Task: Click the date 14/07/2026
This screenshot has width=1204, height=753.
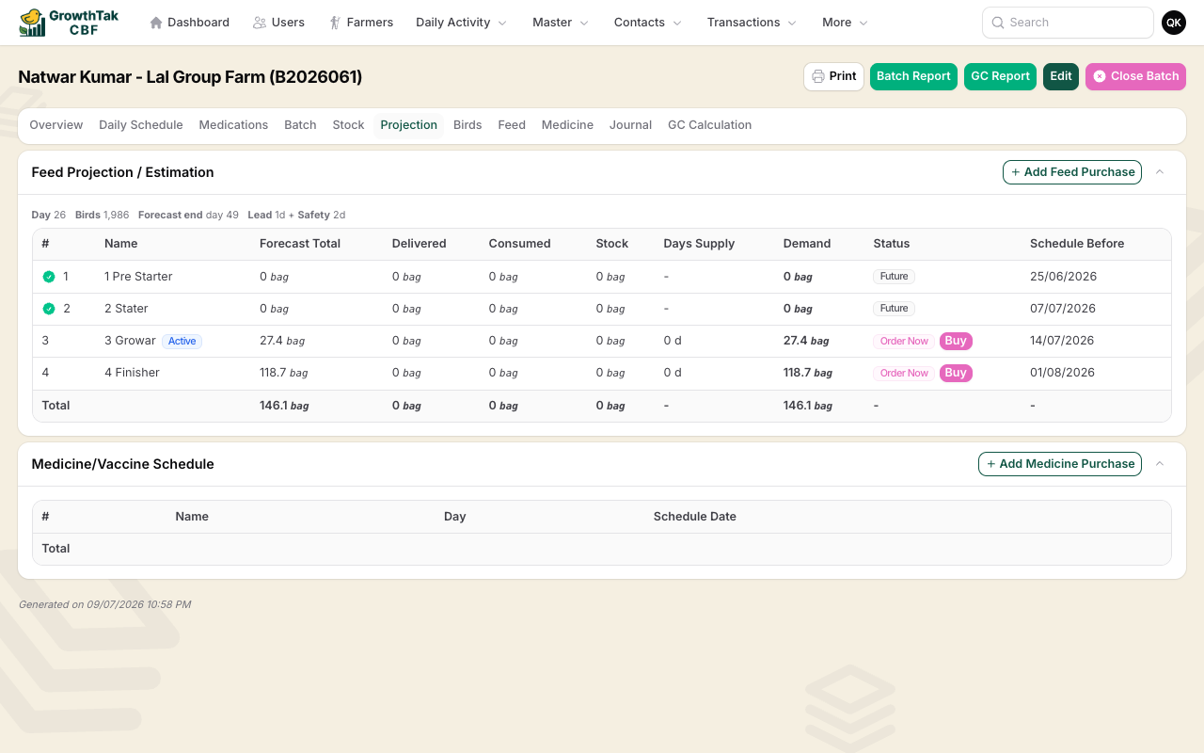Action: point(1062,341)
